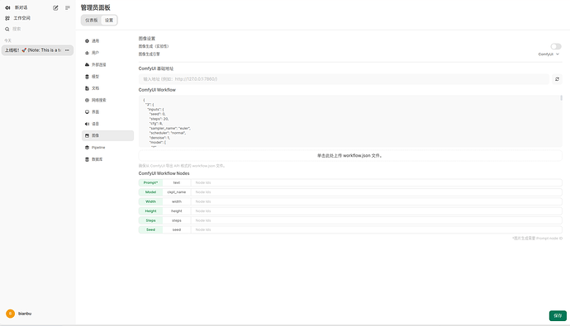The width and height of the screenshot is (570, 326).
Task: Switch to the 仪表板 tab
Action: (92, 21)
